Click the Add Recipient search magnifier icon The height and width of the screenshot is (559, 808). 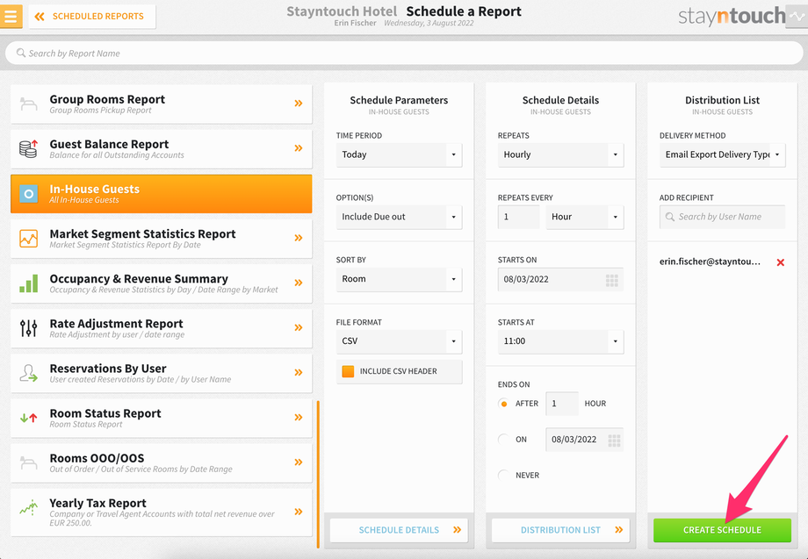(x=670, y=217)
